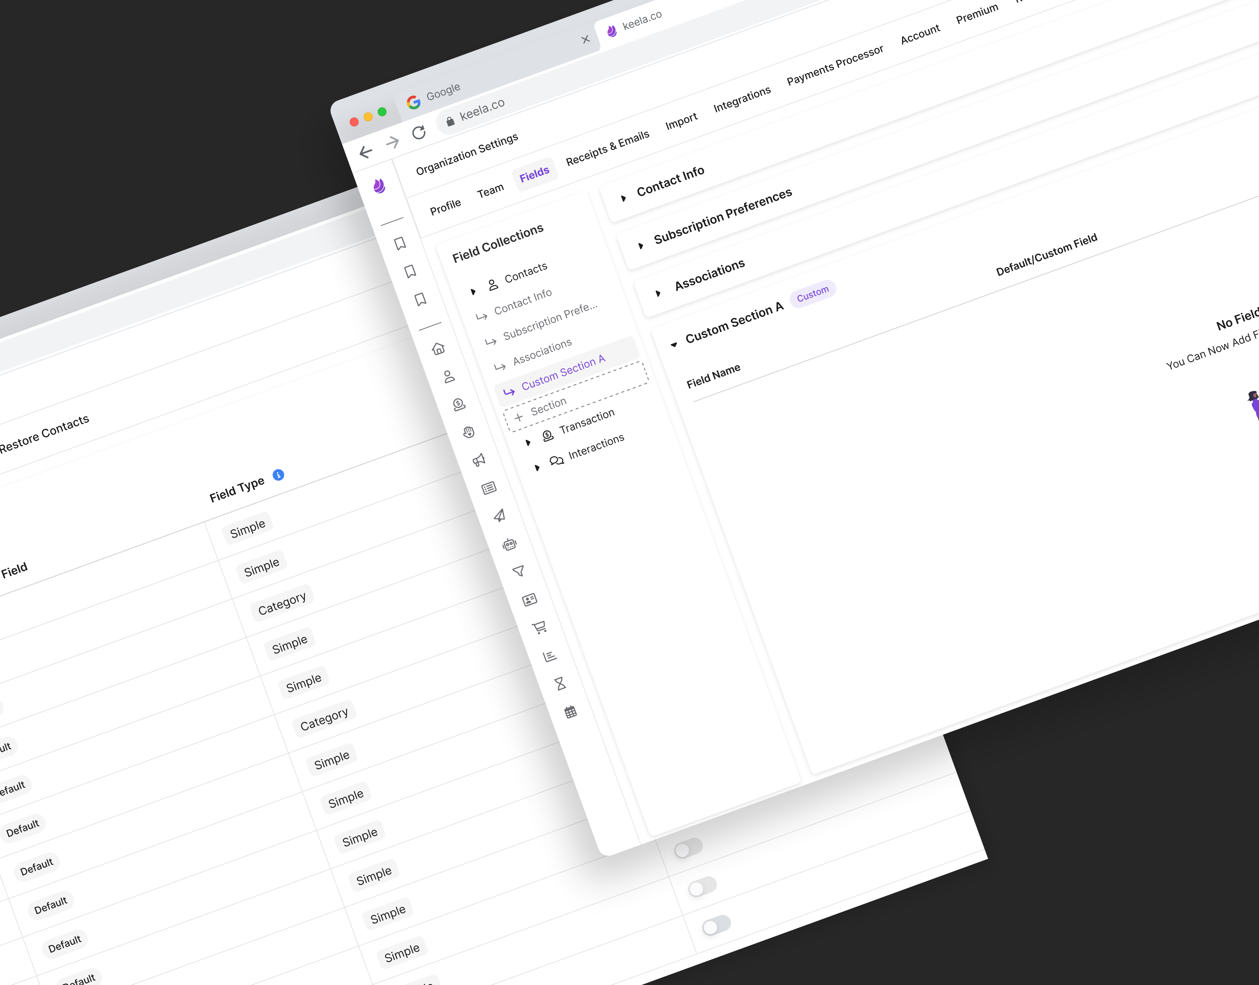Select Subscription Prefe... in the tree
The height and width of the screenshot is (985, 1259).
click(551, 321)
